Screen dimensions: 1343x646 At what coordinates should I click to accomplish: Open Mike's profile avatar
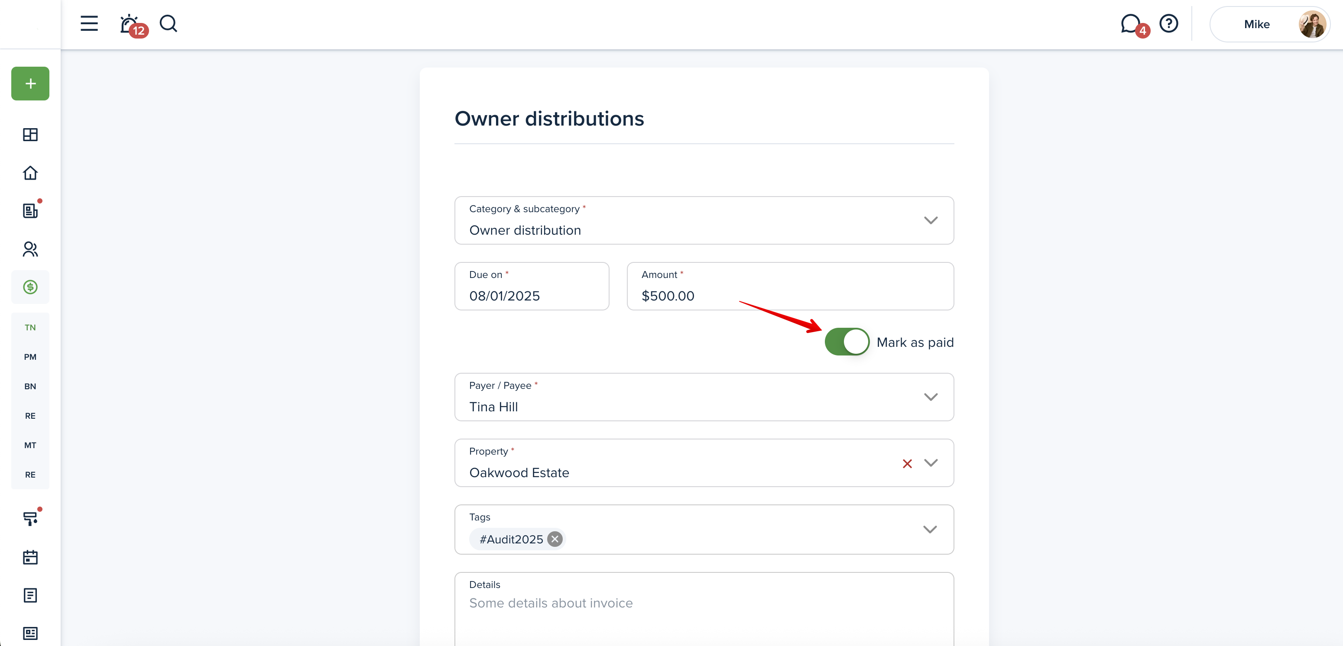coord(1312,25)
